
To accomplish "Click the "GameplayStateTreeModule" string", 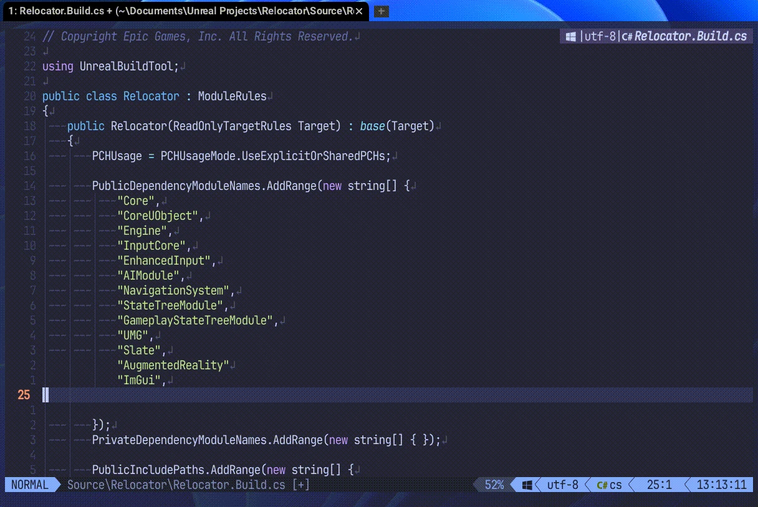I will [195, 320].
